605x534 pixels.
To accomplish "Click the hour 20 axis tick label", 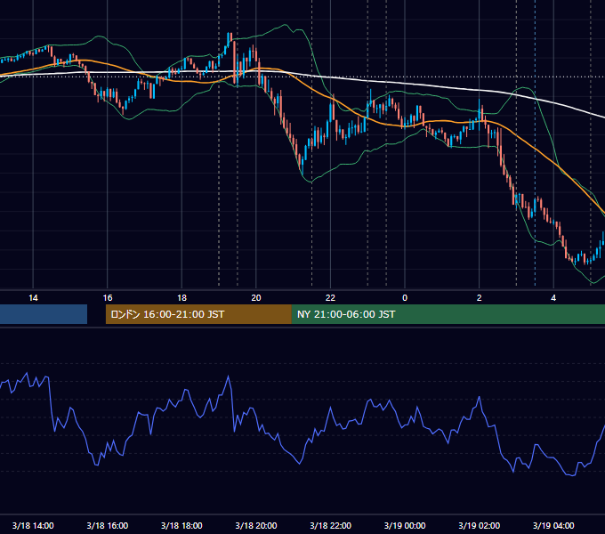I will coord(256,298).
